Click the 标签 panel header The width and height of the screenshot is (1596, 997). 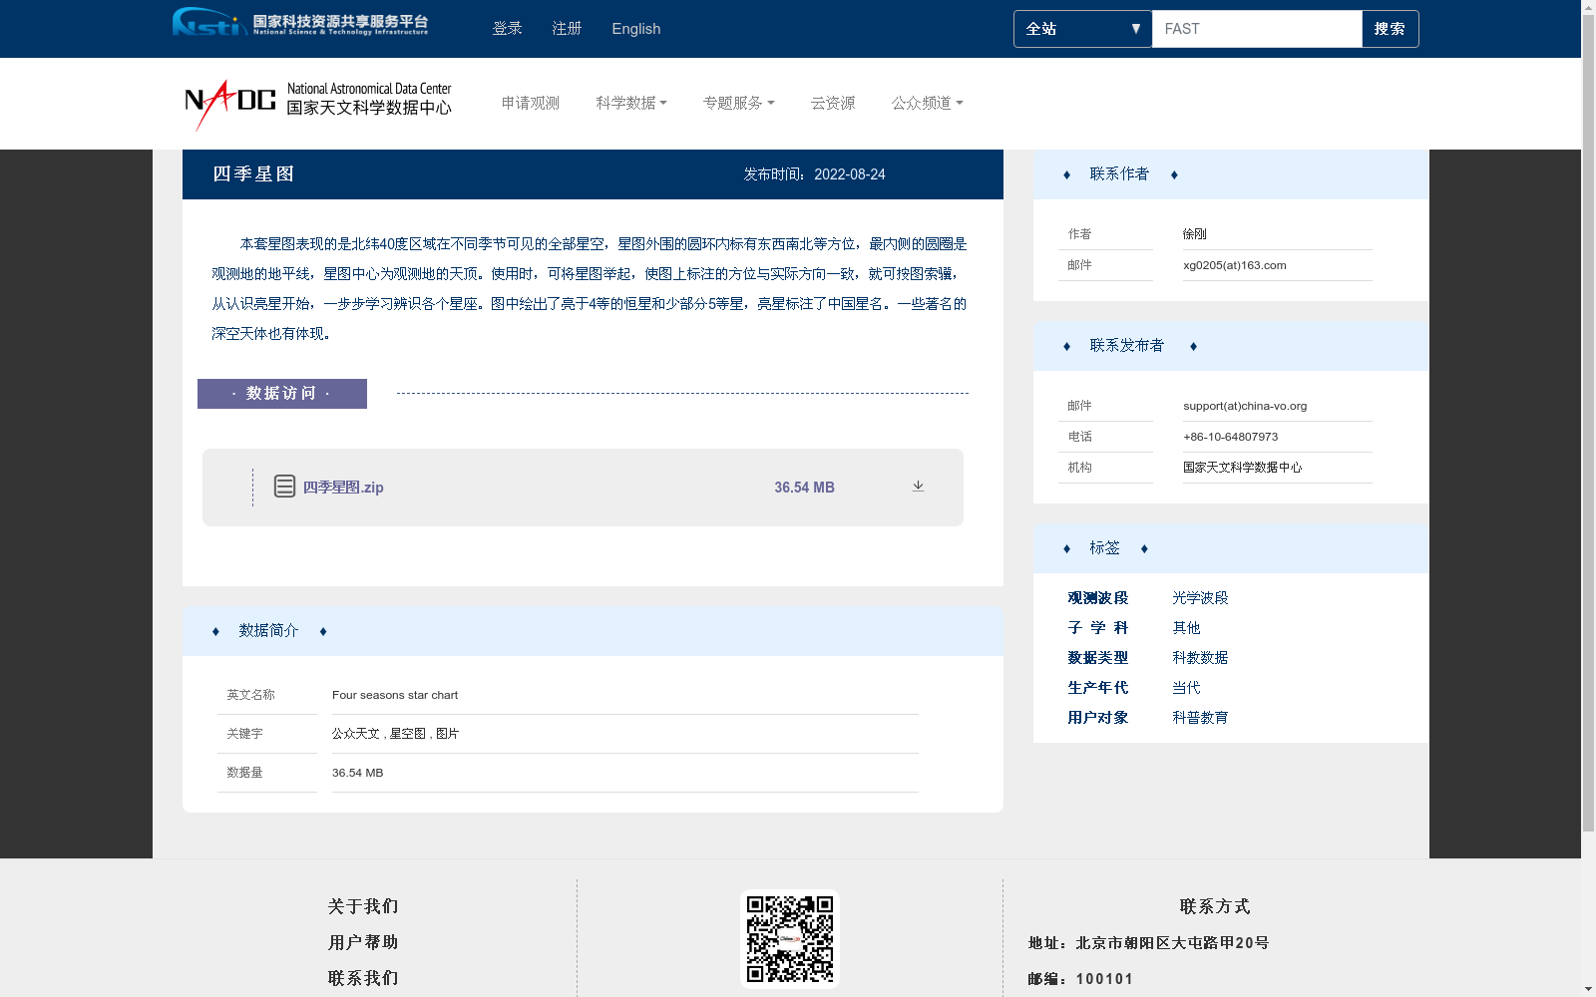1231,548
